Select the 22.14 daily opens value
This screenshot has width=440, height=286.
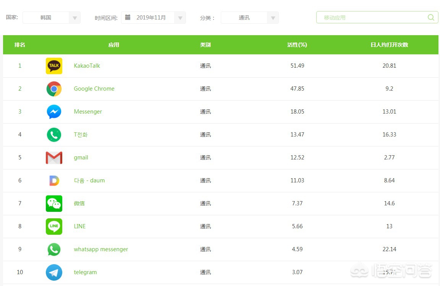click(x=389, y=249)
